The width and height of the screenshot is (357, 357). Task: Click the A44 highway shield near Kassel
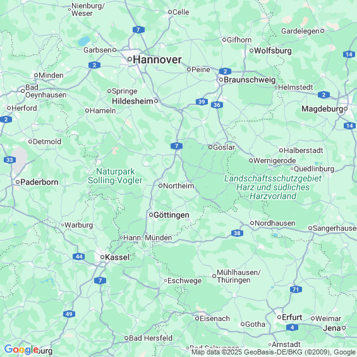click(79, 257)
